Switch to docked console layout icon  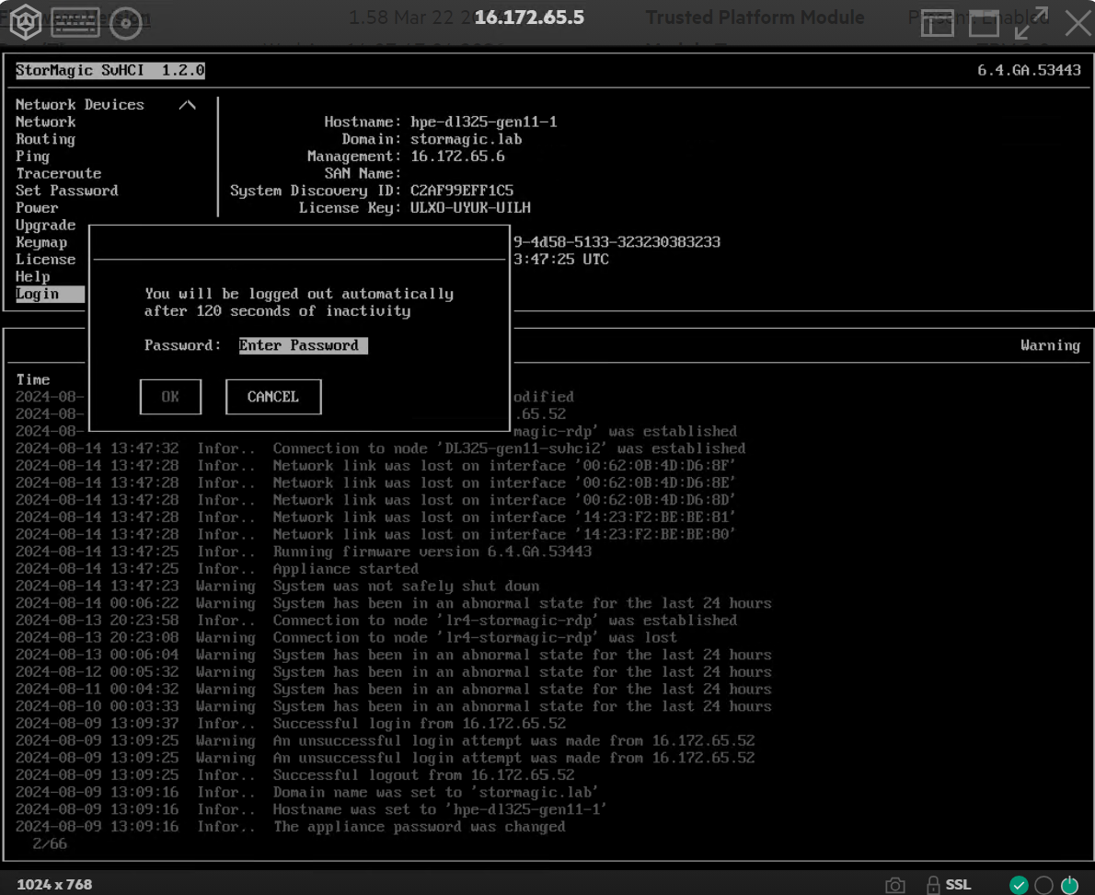937,23
